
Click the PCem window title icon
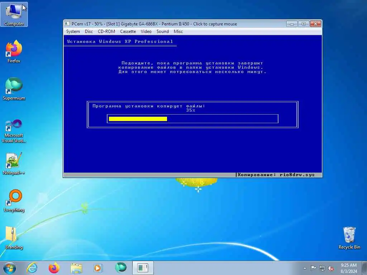pyautogui.click(x=67, y=24)
